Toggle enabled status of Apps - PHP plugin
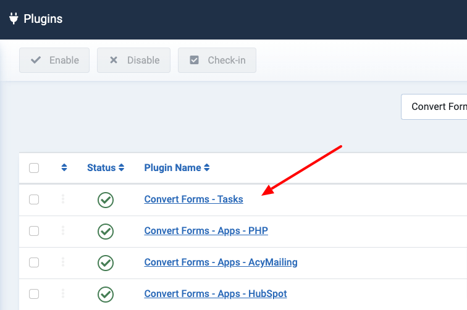Image resolution: width=467 pixels, height=310 pixels. pos(106,232)
